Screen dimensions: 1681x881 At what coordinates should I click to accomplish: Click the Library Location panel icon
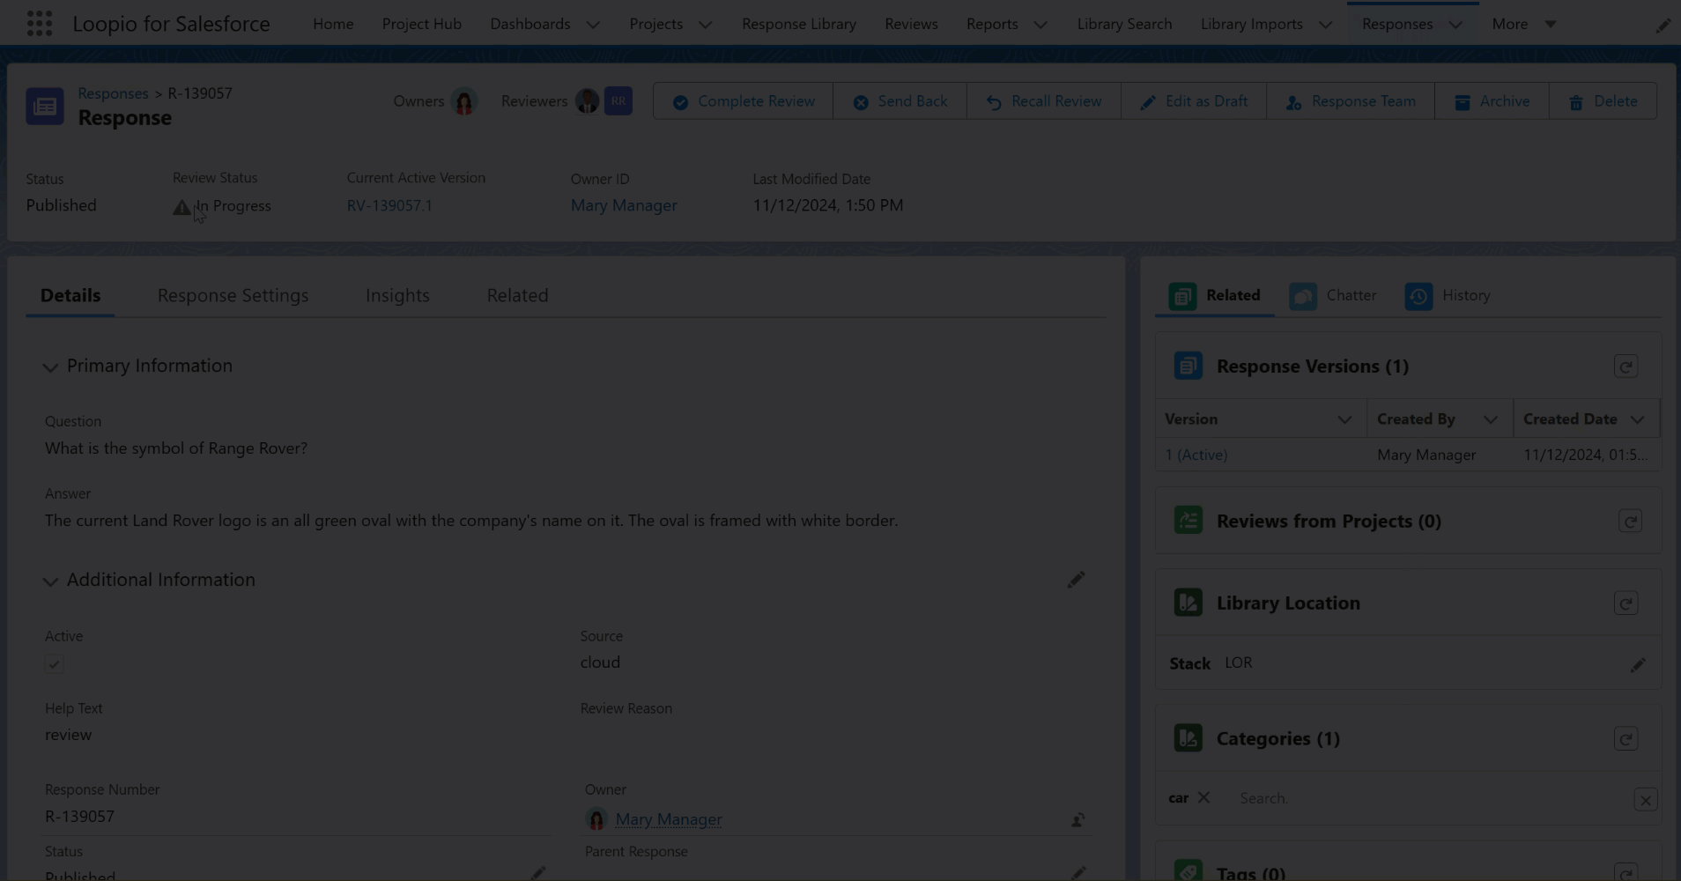(1188, 603)
